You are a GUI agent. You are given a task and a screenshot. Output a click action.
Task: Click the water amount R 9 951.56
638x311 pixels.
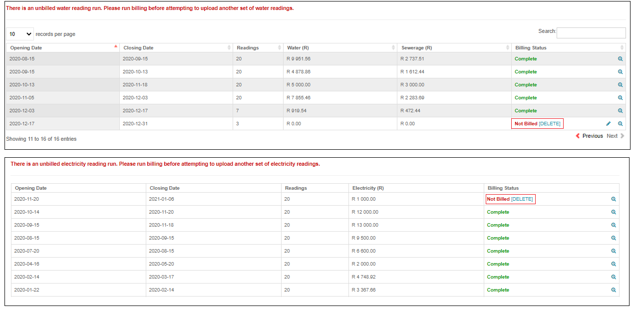coord(299,59)
